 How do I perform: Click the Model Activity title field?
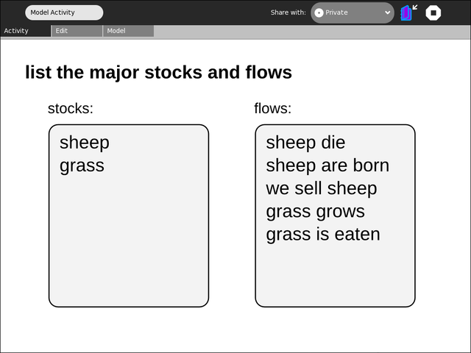(64, 13)
